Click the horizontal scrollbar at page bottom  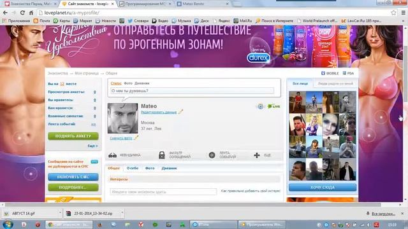coord(193,205)
